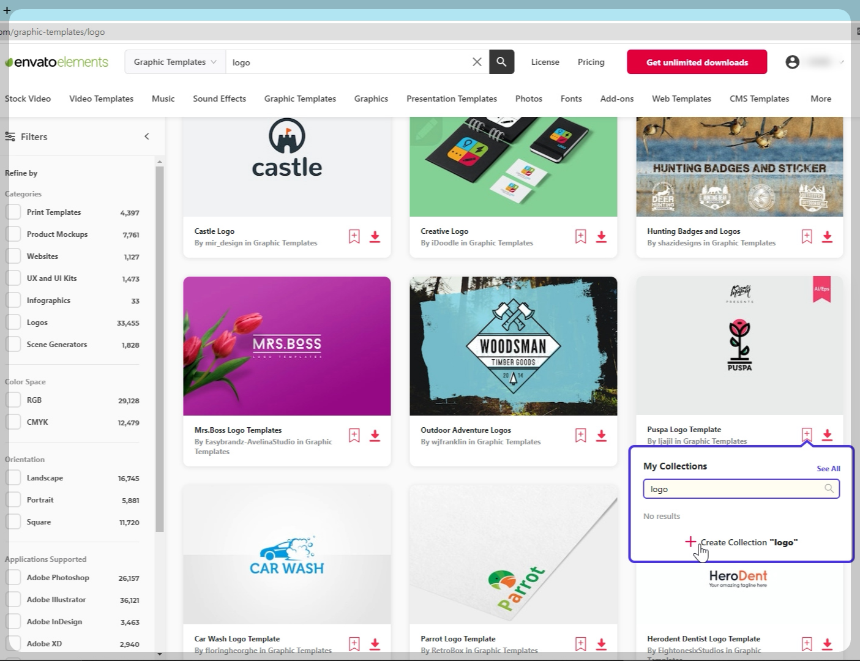The image size is (860, 661).
Task: Check the Adobe InDesign filter
Action: pos(13,622)
